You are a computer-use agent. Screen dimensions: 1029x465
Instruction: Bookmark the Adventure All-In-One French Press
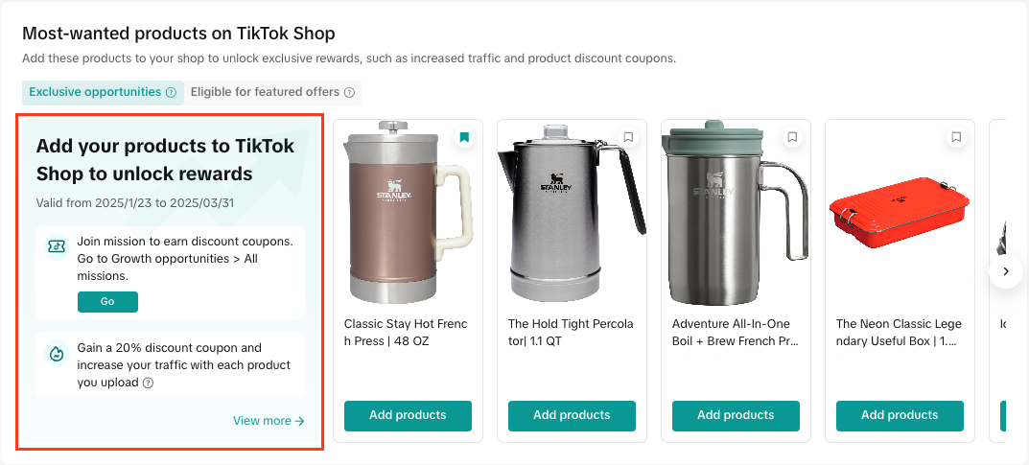tap(792, 137)
